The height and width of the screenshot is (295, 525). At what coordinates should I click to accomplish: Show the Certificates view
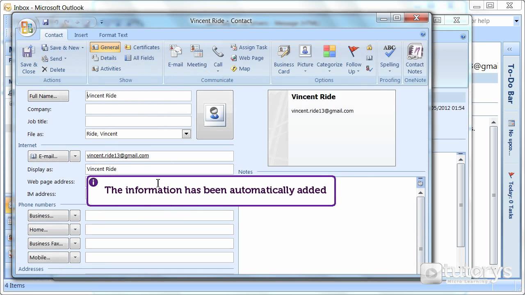coord(142,47)
